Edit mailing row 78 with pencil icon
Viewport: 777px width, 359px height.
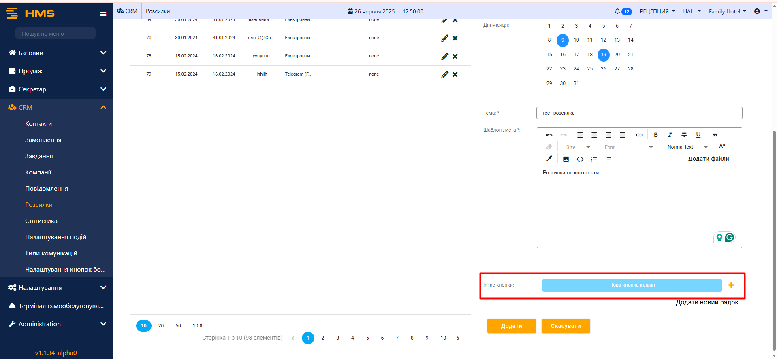click(445, 56)
